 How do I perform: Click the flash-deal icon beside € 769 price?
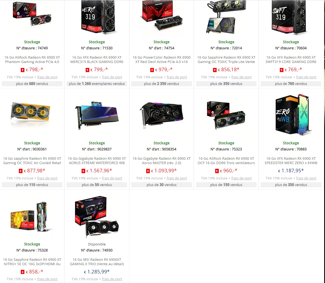pos(281,70)
